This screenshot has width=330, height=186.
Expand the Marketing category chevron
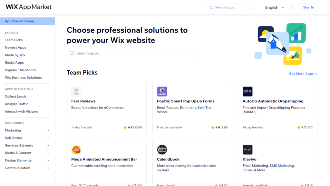coord(48,130)
